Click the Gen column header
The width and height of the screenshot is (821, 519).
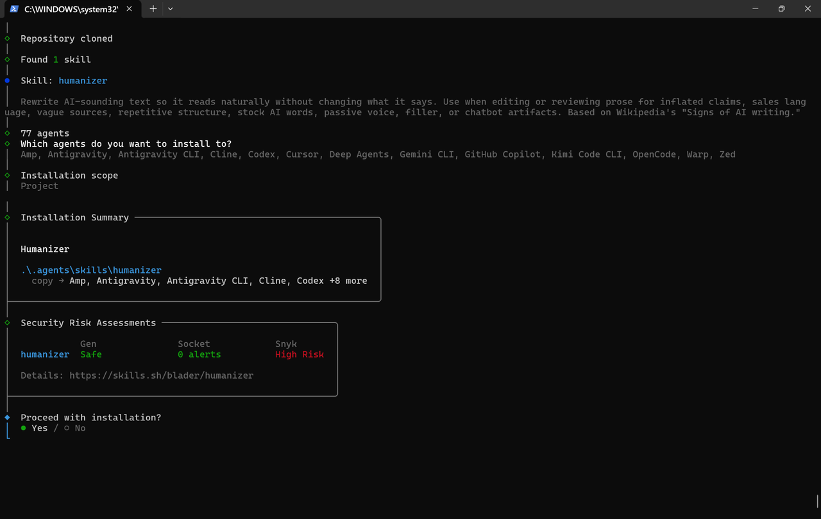pos(89,344)
